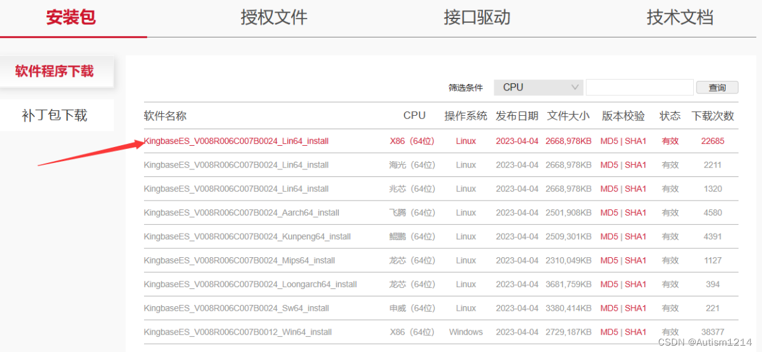Click the 3681,759KB file size cell

[568, 284]
